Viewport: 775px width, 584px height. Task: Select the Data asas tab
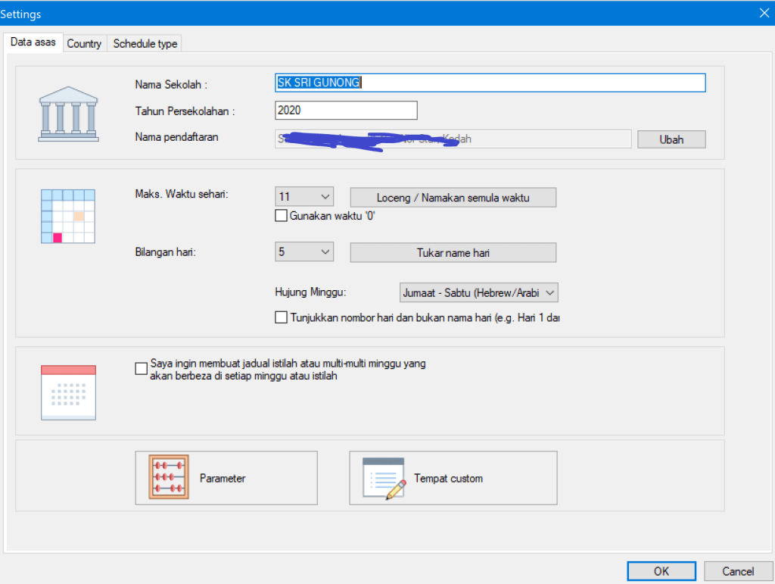[33, 42]
